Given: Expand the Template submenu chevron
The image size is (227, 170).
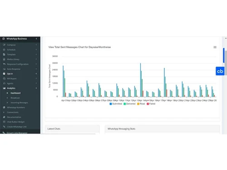Looking at the screenshot, I should [36, 54].
